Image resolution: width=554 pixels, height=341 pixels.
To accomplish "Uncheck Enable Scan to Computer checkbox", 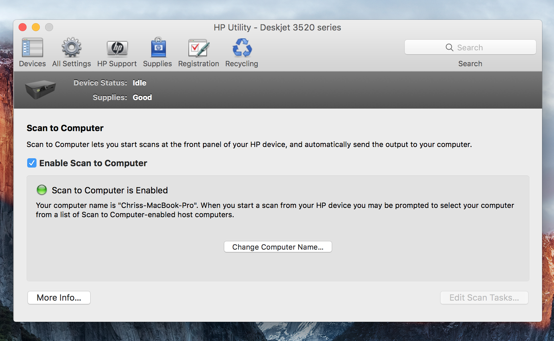I will 32,163.
